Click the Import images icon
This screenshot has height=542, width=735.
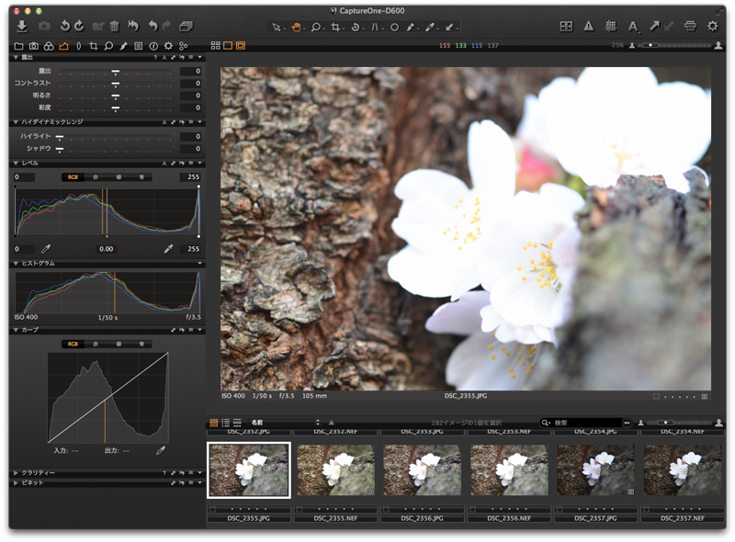pyautogui.click(x=22, y=27)
